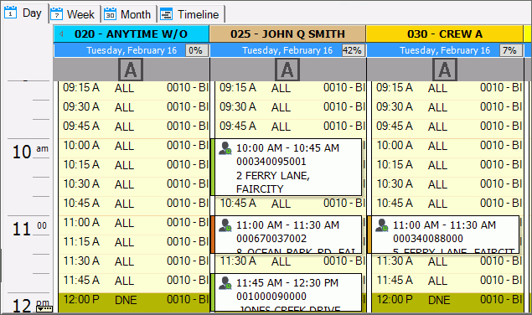Click the Tuesday, February 16 date bar for JOHN Q SMITH

287,50
